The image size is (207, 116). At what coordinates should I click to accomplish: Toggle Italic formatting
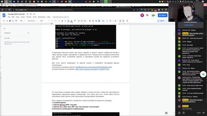(65, 21)
